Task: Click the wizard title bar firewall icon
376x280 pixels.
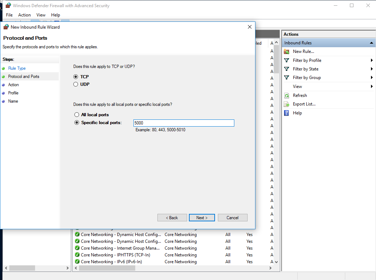Action: click(x=6, y=27)
